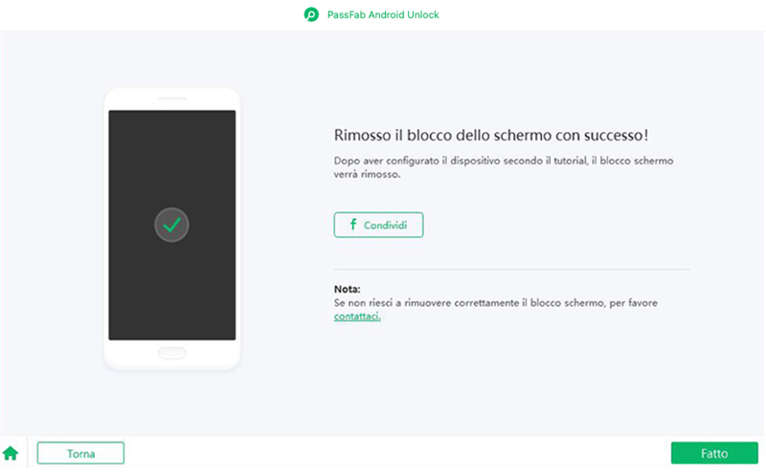Click the PassFab logo icon in title bar
The height and width of the screenshot is (473, 766).
coord(311,15)
